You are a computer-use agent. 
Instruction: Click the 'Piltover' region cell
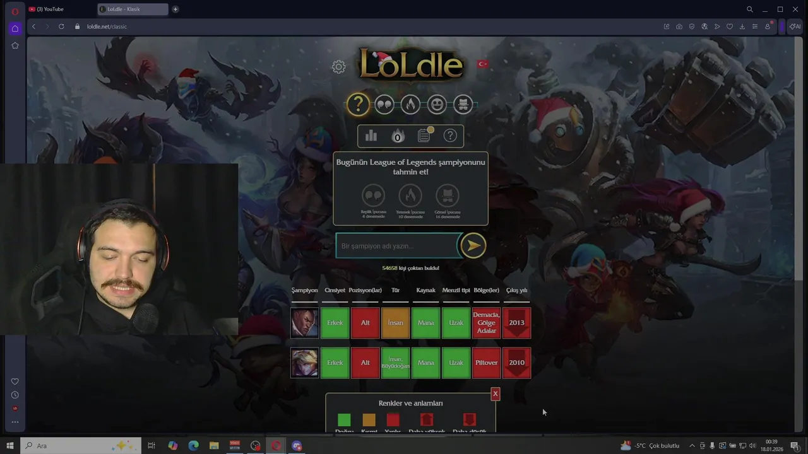coord(486,363)
